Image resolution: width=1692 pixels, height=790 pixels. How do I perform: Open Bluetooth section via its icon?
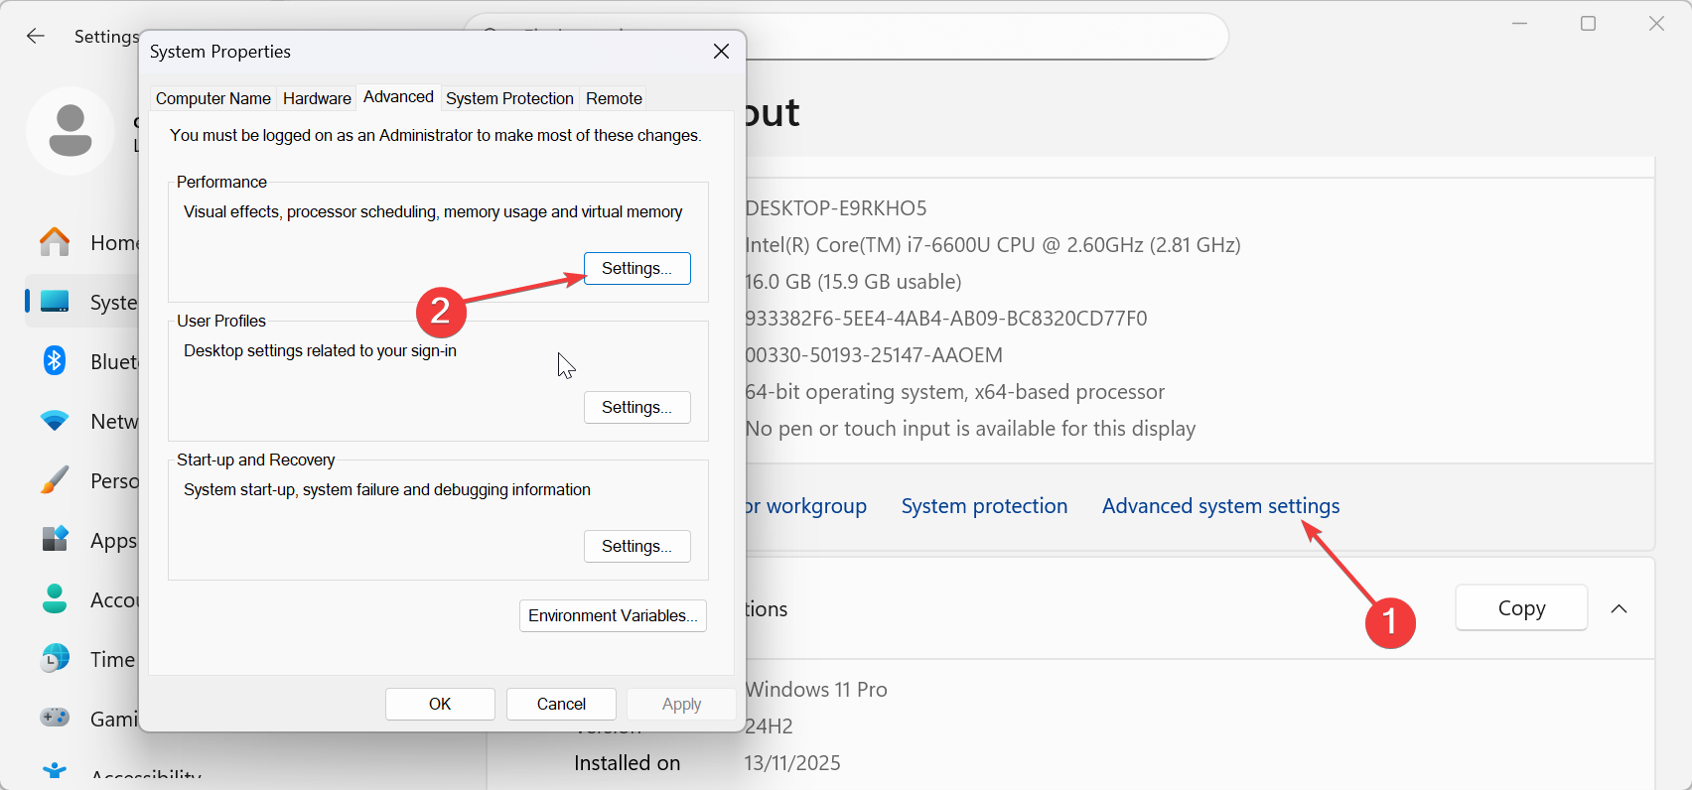pyautogui.click(x=55, y=361)
